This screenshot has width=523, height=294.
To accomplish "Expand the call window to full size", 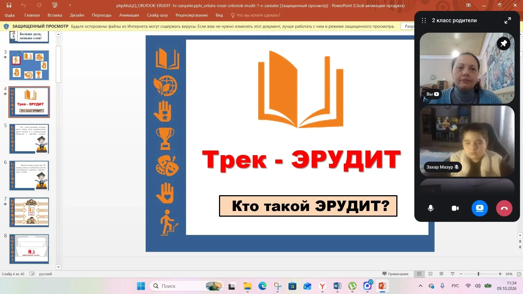I will coord(507,20).
